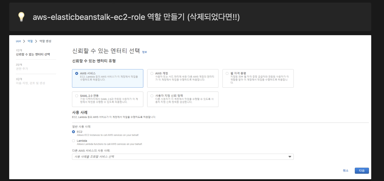Open the IAM breadcrumb link
Viewport: 384px width, 181px height.
pos(18,41)
